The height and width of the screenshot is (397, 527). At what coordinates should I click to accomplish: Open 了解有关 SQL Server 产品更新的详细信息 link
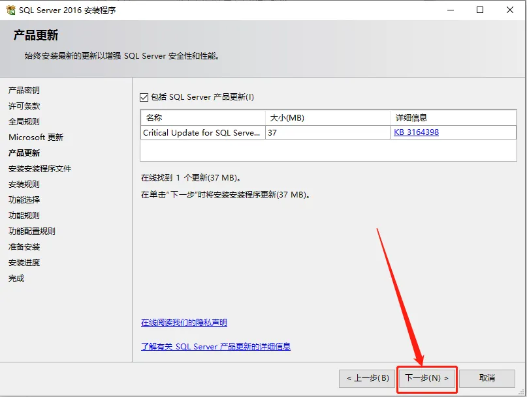216,346
